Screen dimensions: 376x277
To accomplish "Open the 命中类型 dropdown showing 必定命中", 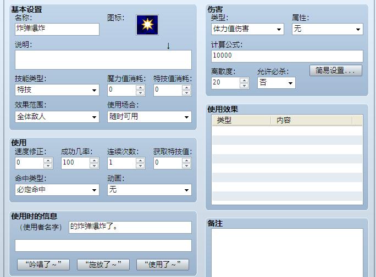I will (x=57, y=190).
